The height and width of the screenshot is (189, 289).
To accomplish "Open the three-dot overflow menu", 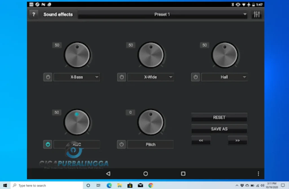I will 258,174.
